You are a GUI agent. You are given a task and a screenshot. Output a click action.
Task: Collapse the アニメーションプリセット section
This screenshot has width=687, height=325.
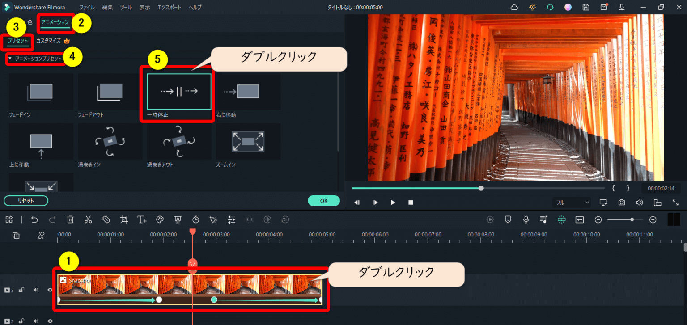tap(10, 59)
